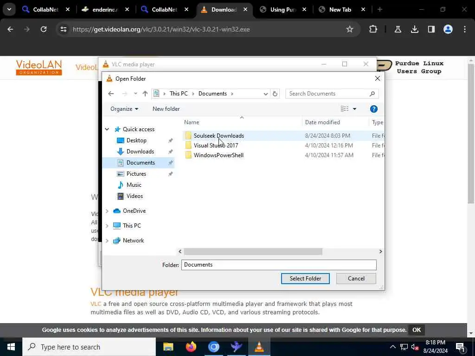Sort by the Name column header
475x356 pixels.
pos(192,122)
